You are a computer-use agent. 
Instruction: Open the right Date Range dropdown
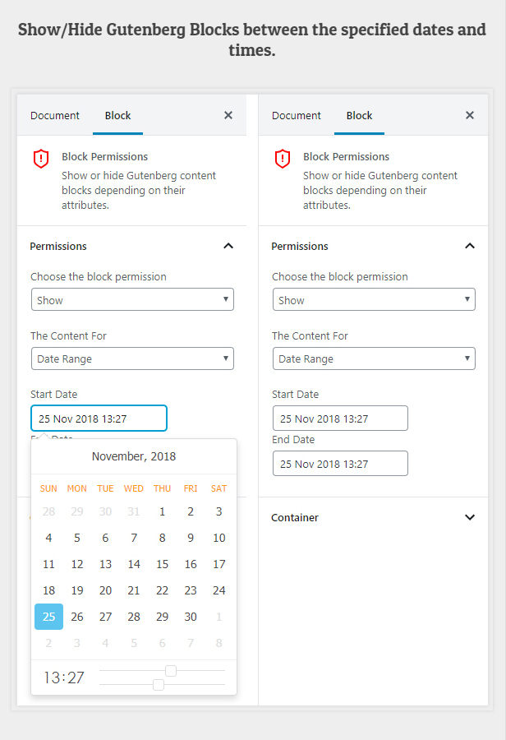374,358
